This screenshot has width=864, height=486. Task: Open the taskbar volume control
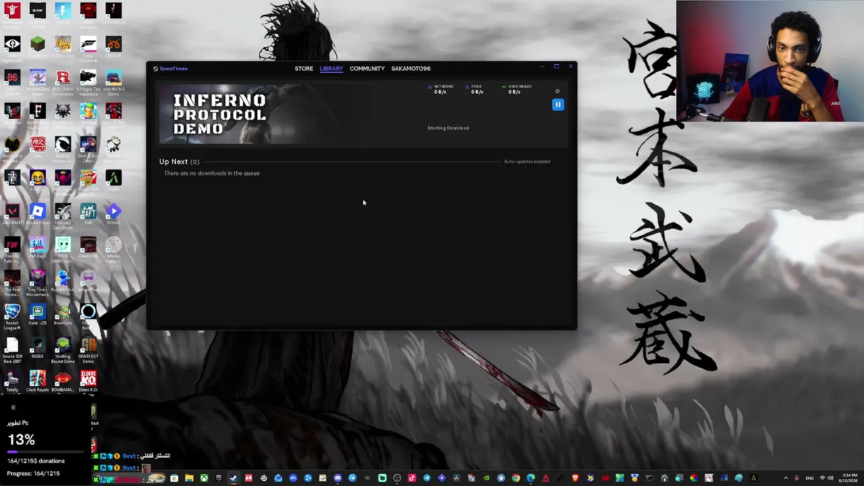tap(830, 479)
